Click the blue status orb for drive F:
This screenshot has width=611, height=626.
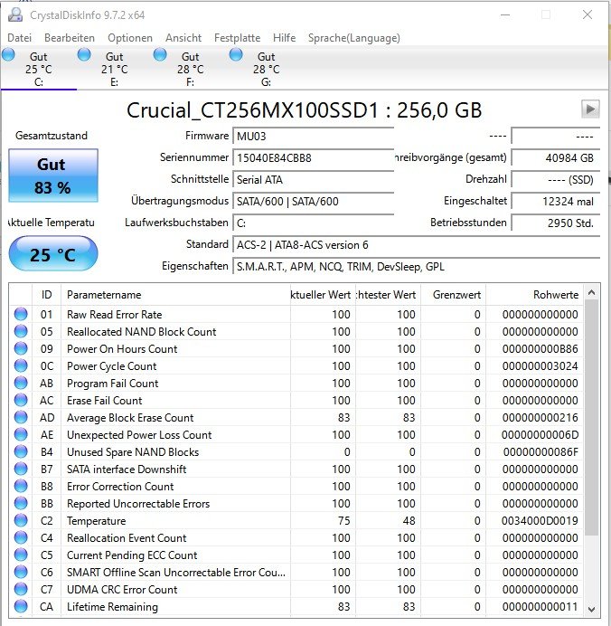[160, 54]
